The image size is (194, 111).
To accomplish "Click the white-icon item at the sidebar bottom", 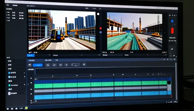I will [12, 93].
